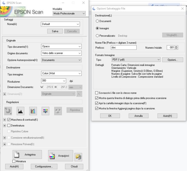
Task: Open File Save Settings folder icon
Action: (78, 157)
